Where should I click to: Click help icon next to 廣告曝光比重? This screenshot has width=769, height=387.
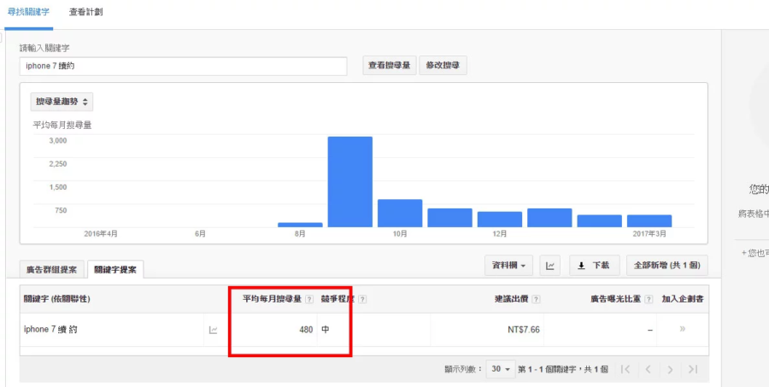coord(649,300)
